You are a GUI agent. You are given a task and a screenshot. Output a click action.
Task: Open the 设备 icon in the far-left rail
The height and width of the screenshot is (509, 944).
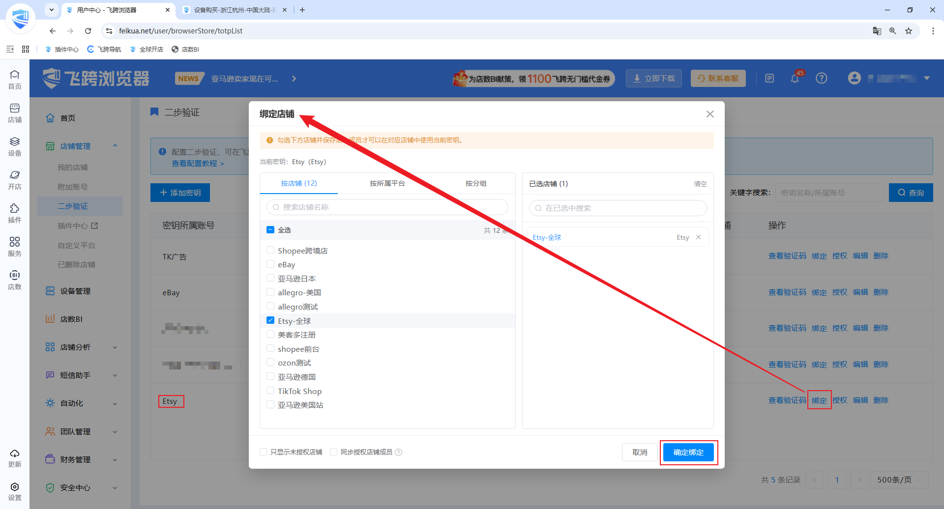coord(15,146)
